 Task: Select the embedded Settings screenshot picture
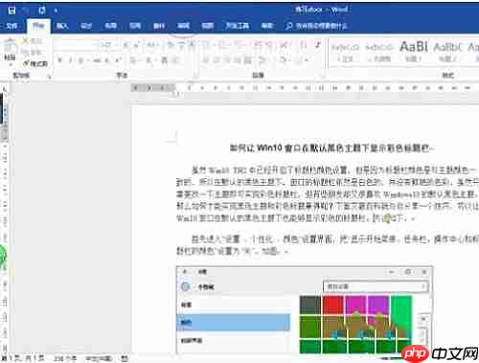[305, 309]
